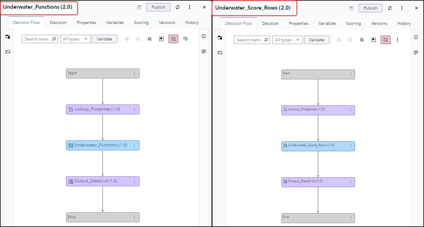This screenshot has width=424, height=227.
Task: Open the fit-to-screen view icon
Action: coord(161,39)
